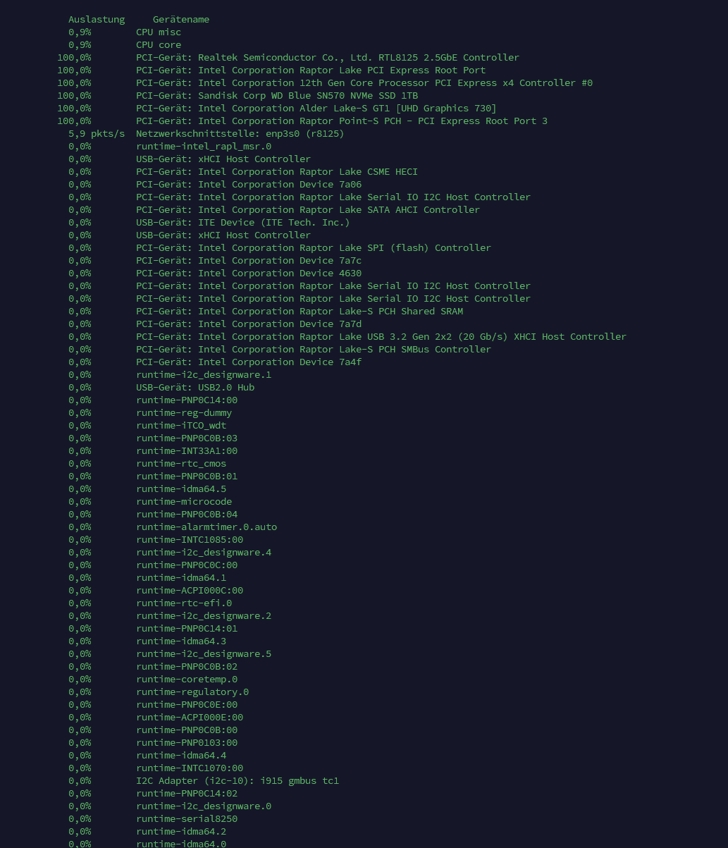Select the Raptor Lake CSME HECI row
This screenshot has width=728, height=848.
(243, 171)
